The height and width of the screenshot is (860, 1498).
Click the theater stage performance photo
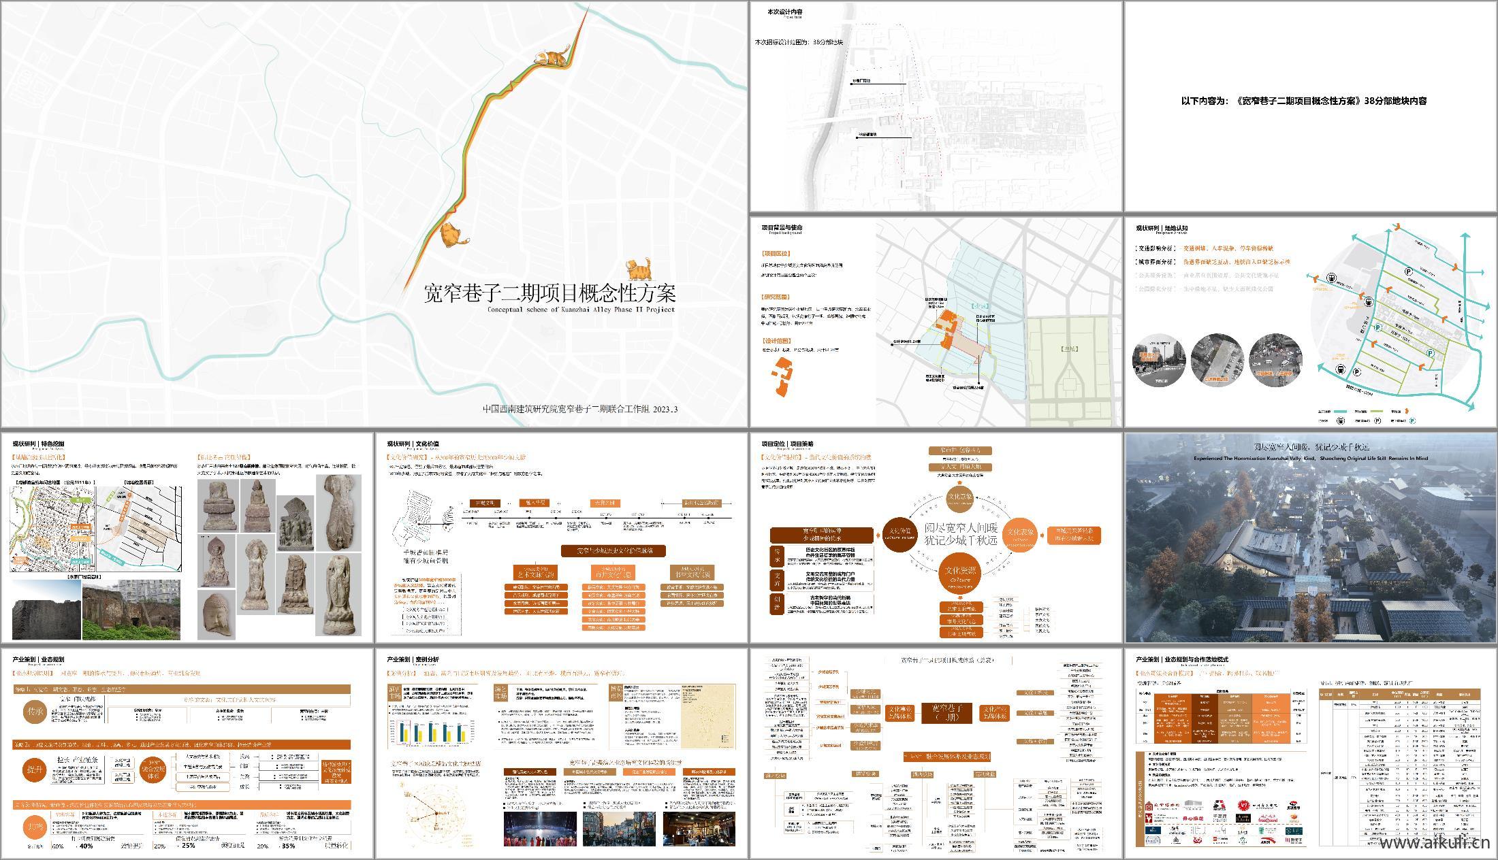[x=539, y=829]
